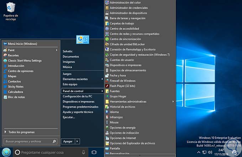The height and width of the screenshot is (157, 242).
Task: Open Centro de accesibilidad icon
Action: (107, 29)
